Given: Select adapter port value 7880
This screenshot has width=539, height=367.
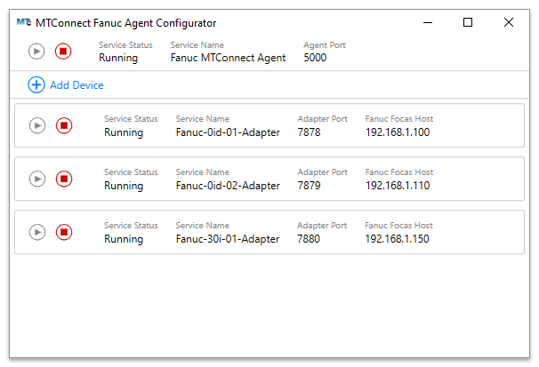Looking at the screenshot, I should 309,239.
